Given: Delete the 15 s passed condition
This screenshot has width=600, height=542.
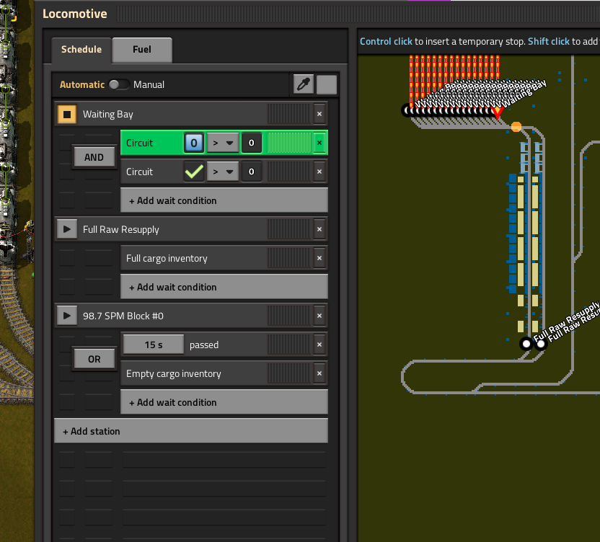Looking at the screenshot, I should (x=319, y=345).
